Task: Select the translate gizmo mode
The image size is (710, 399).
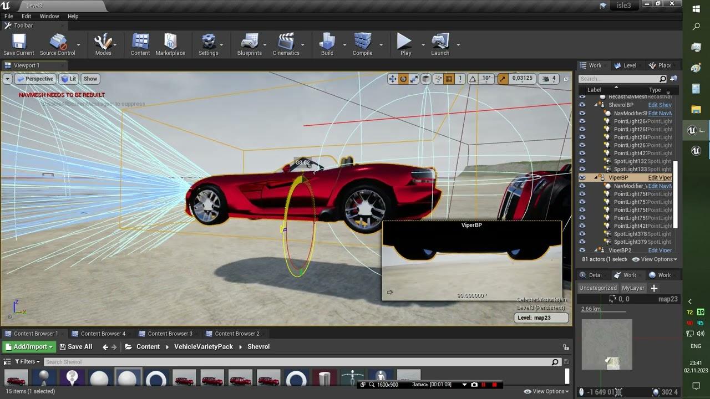Action: click(x=393, y=79)
